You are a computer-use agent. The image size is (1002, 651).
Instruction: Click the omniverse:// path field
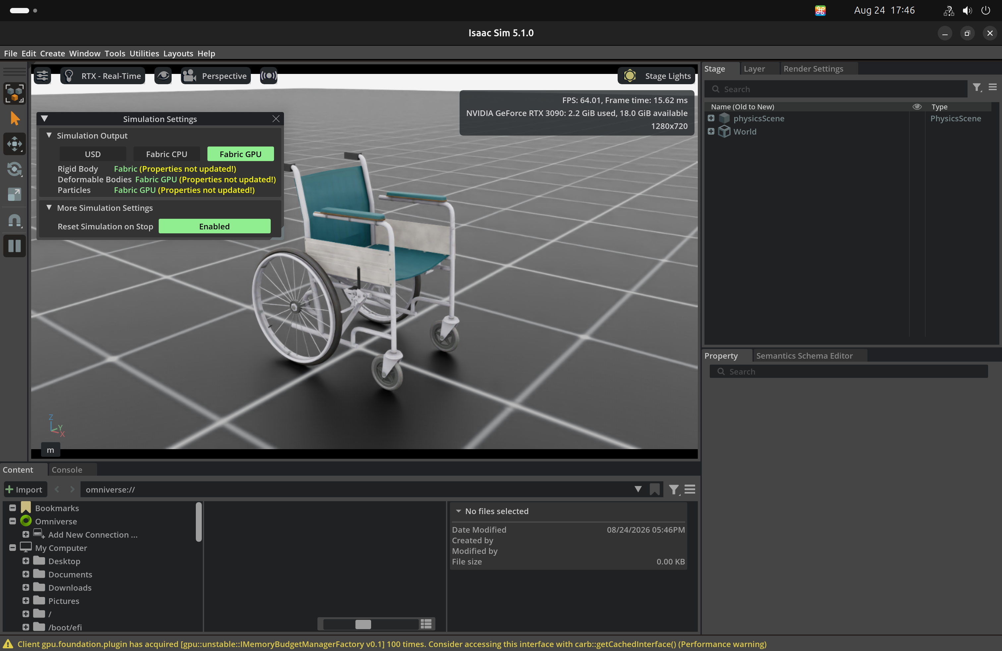click(356, 489)
